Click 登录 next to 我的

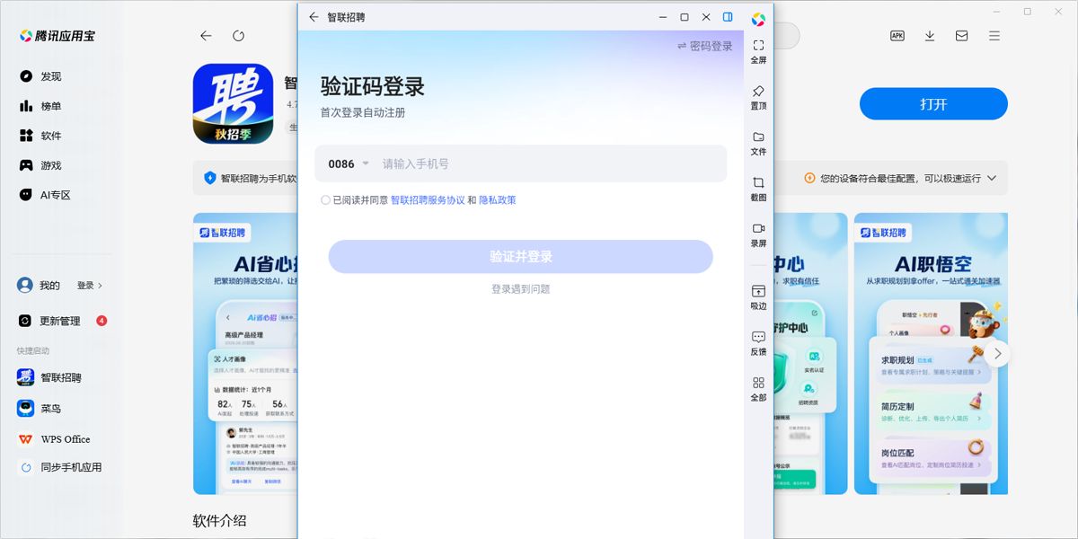pyautogui.click(x=89, y=286)
